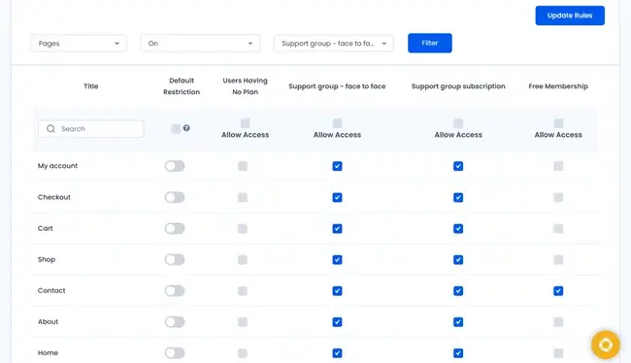The width and height of the screenshot is (631, 363).
Task: Click the Home page title
Action: point(48,353)
